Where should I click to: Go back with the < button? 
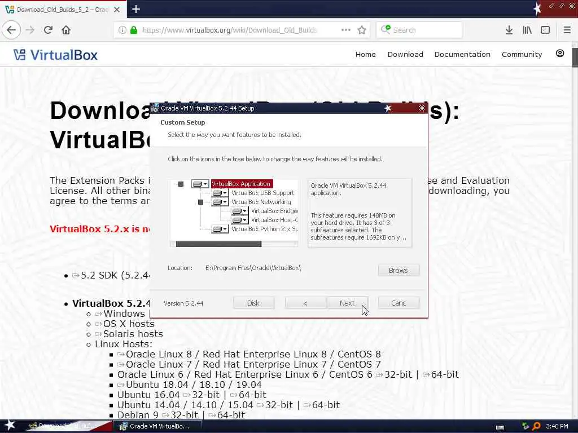pos(305,303)
